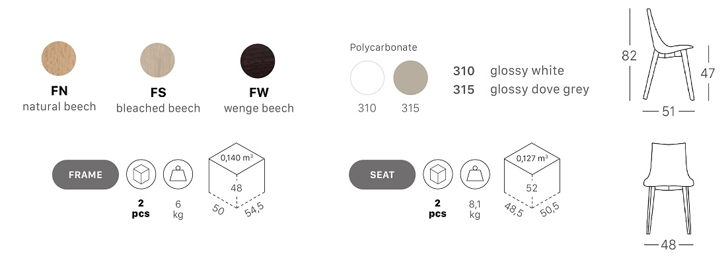Pick the 315 dove grey swatch
Screen dimensions: 728x264
click(x=410, y=78)
